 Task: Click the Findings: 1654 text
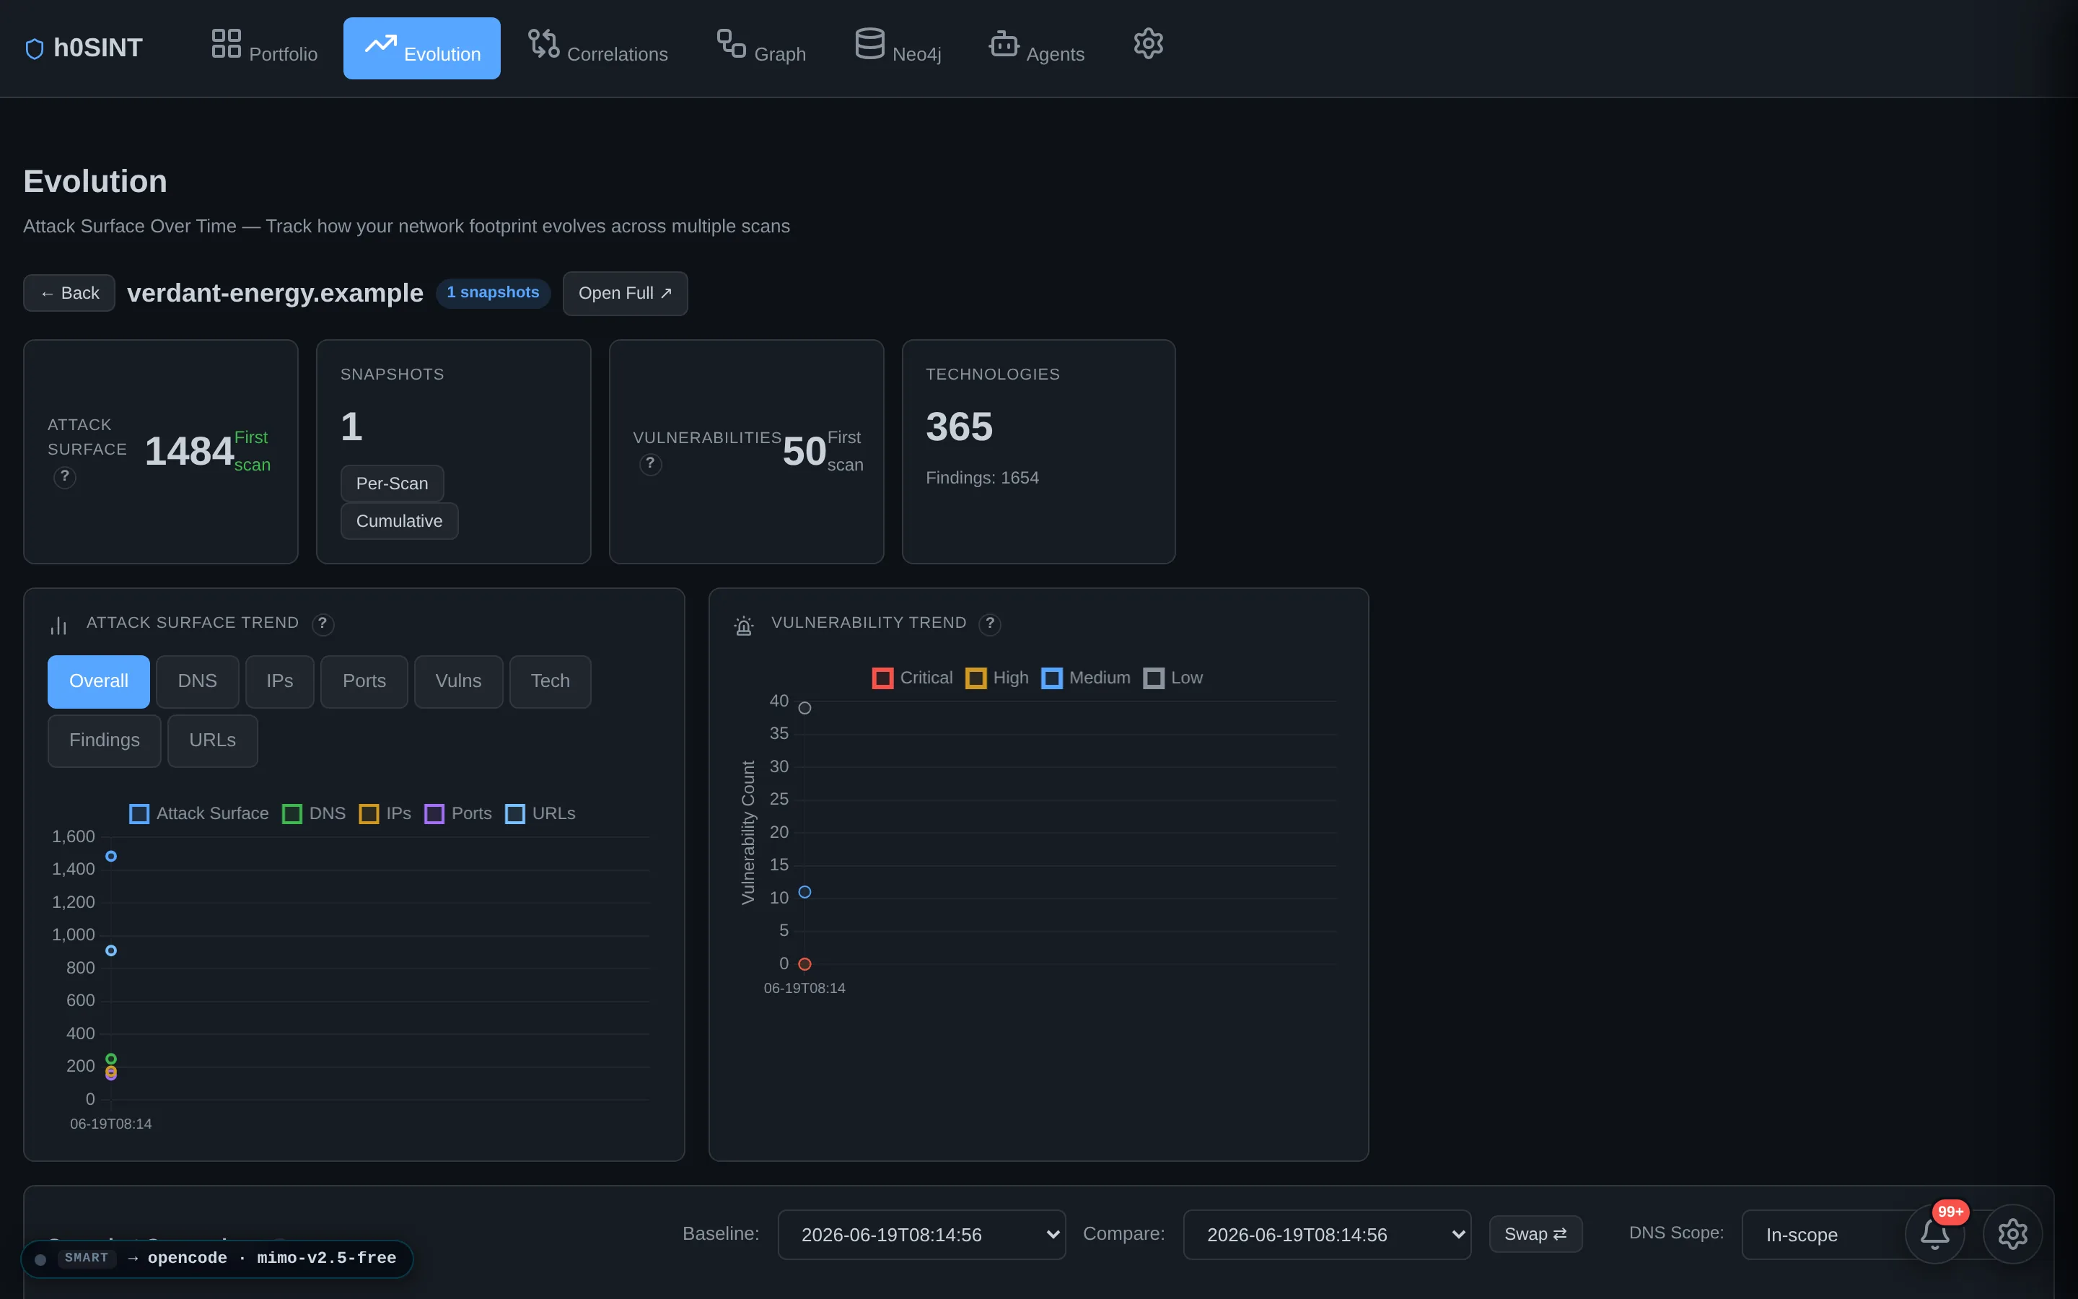coord(982,478)
